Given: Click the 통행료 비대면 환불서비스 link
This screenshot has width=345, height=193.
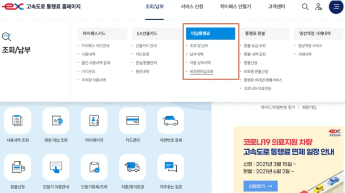Looking at the screenshot, I should click(x=263, y=80).
